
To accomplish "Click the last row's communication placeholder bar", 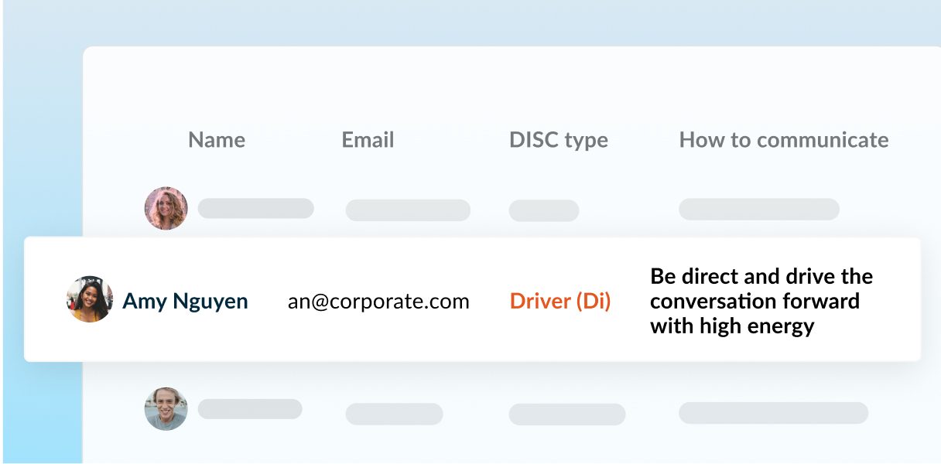I will tap(773, 412).
